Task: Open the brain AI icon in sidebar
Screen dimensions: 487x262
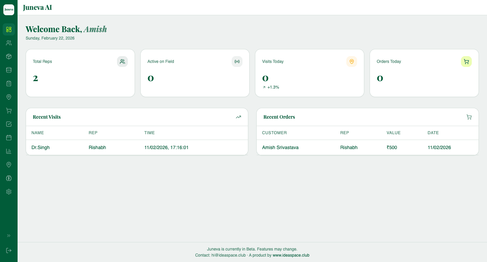Action: tap(9, 178)
